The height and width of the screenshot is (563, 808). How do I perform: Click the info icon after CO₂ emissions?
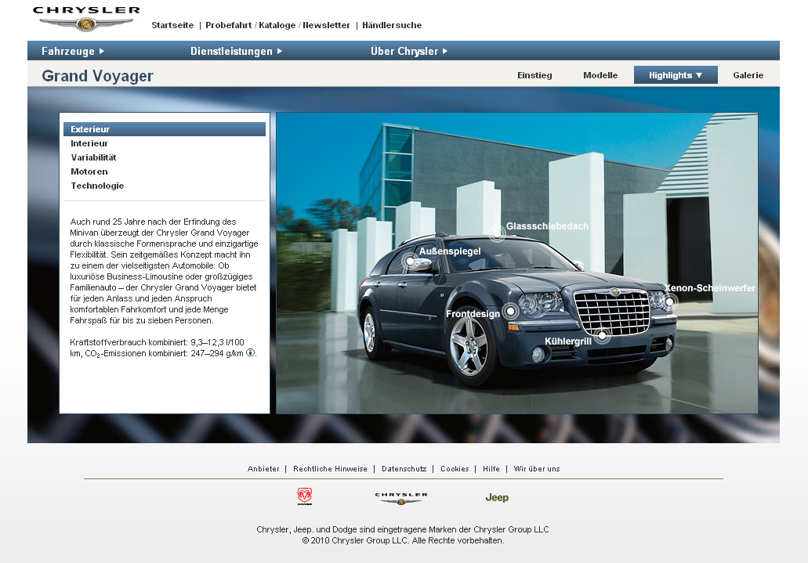pos(251,353)
